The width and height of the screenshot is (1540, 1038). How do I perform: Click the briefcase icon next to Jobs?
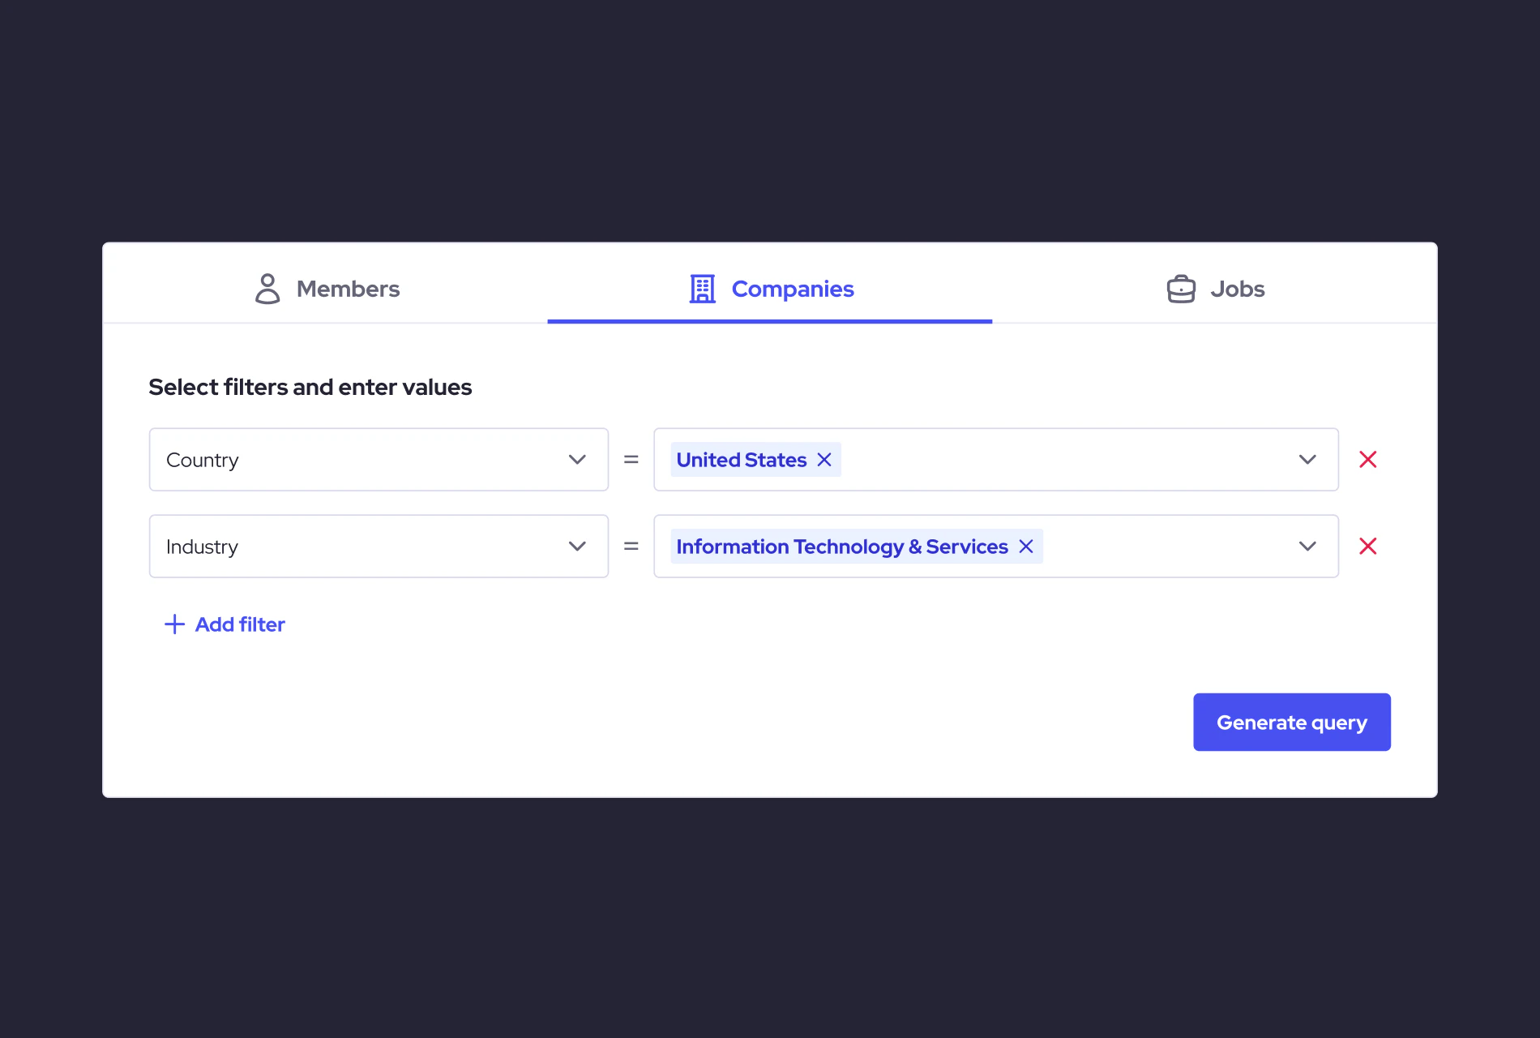pos(1180,289)
